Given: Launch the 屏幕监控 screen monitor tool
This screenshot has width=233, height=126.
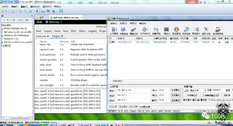Looking at the screenshot, I should [124, 31].
